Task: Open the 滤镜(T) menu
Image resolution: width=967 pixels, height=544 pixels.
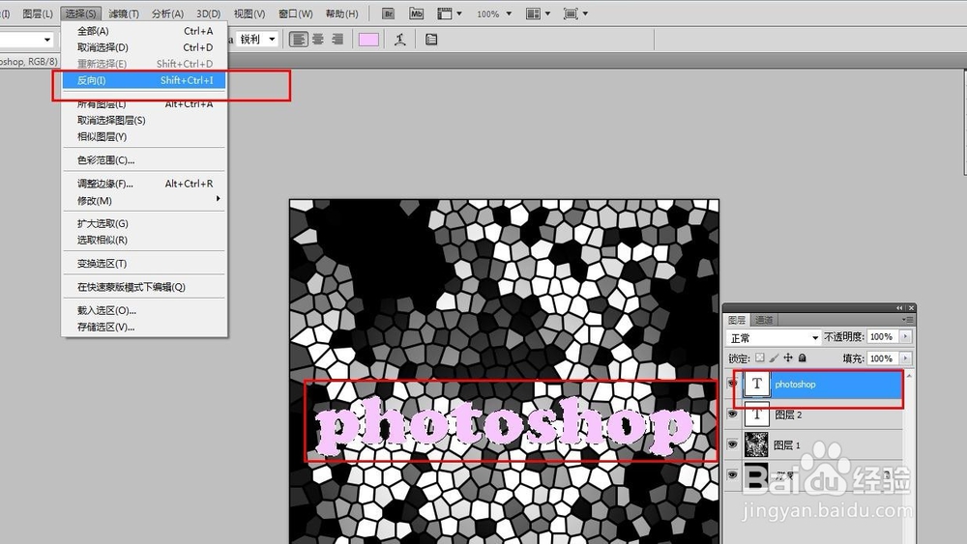Action: pos(124,14)
